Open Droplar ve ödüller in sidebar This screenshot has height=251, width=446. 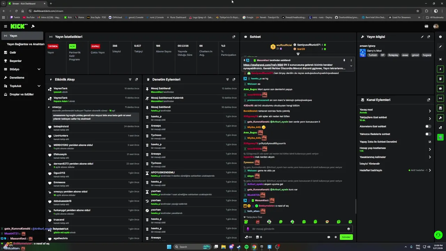[22, 94]
